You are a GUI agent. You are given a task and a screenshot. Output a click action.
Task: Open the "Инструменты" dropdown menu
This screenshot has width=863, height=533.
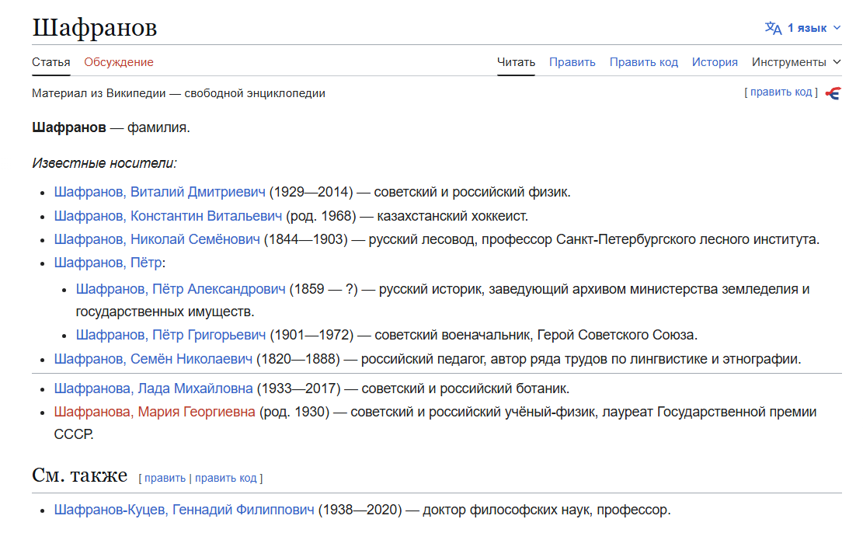point(791,61)
